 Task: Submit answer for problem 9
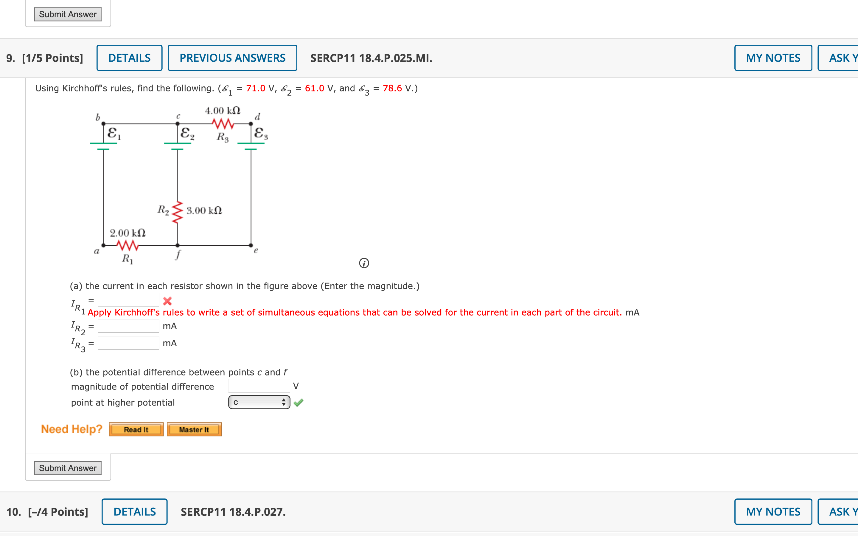click(68, 468)
